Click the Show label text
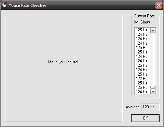 (145, 22)
